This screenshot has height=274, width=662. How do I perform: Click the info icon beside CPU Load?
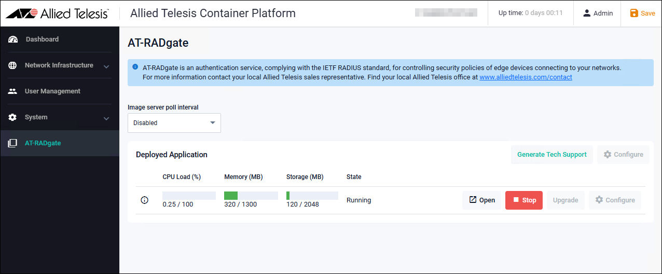tap(145, 200)
